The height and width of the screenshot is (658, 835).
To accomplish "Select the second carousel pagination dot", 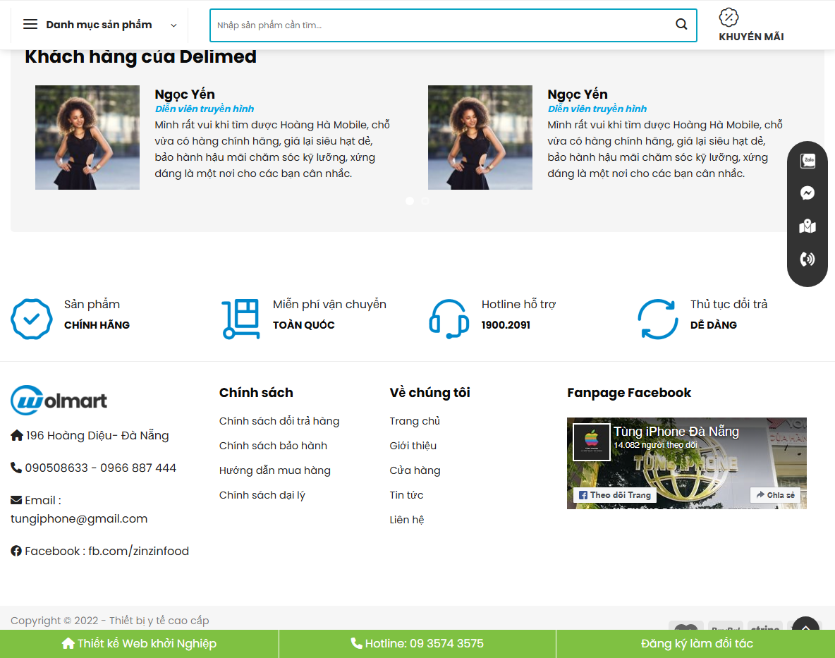I will (x=425, y=201).
